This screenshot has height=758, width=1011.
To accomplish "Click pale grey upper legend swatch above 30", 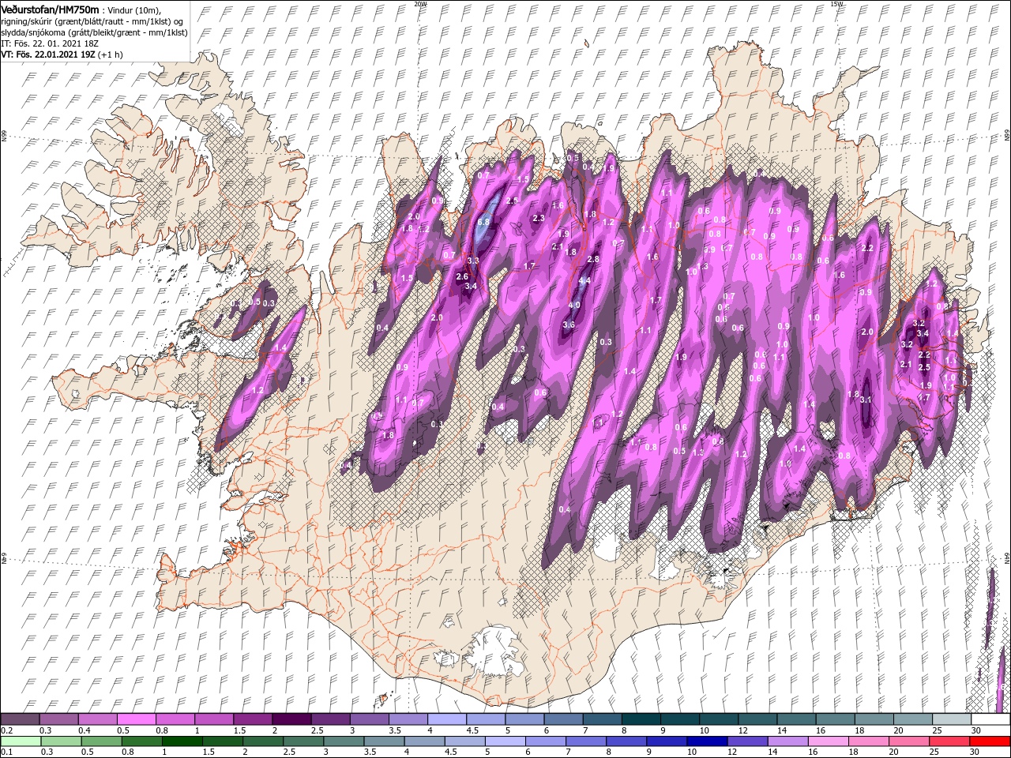I will [990, 719].
